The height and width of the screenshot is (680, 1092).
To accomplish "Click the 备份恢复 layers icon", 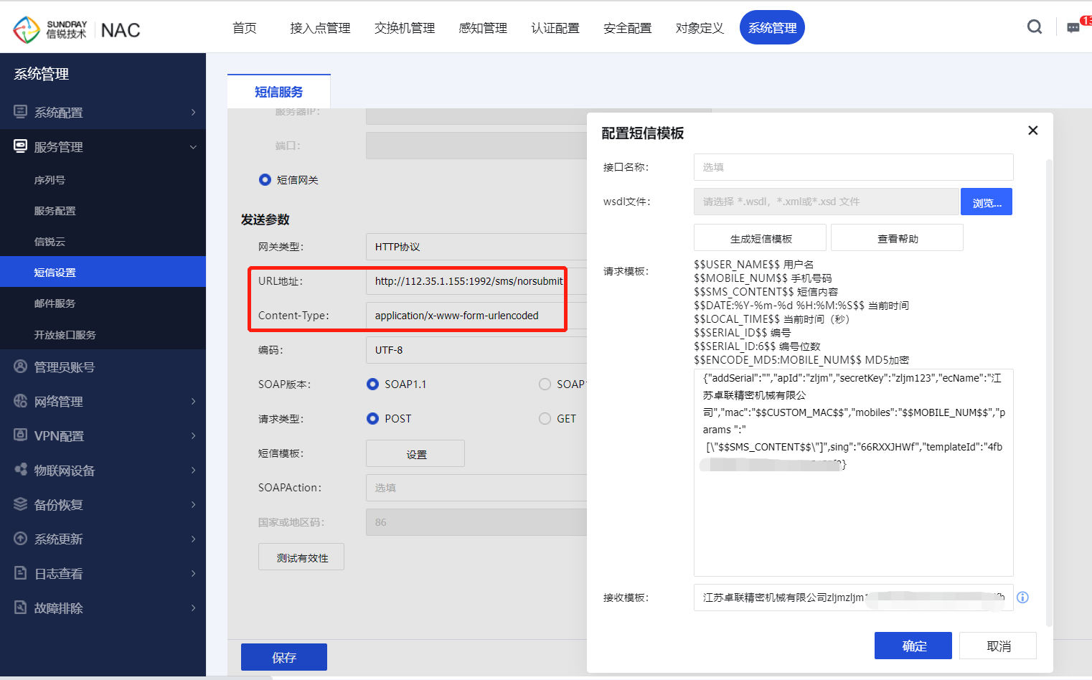I will pos(21,504).
